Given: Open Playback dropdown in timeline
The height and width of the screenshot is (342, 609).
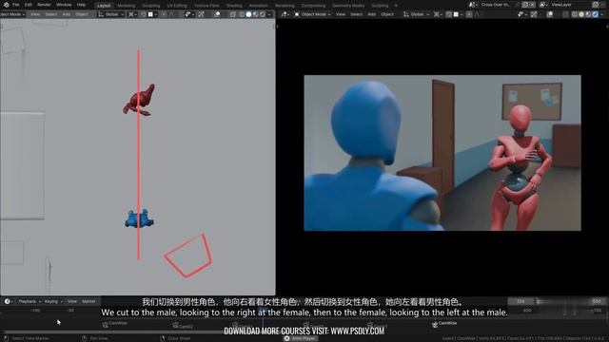Looking at the screenshot, I should coord(29,301).
